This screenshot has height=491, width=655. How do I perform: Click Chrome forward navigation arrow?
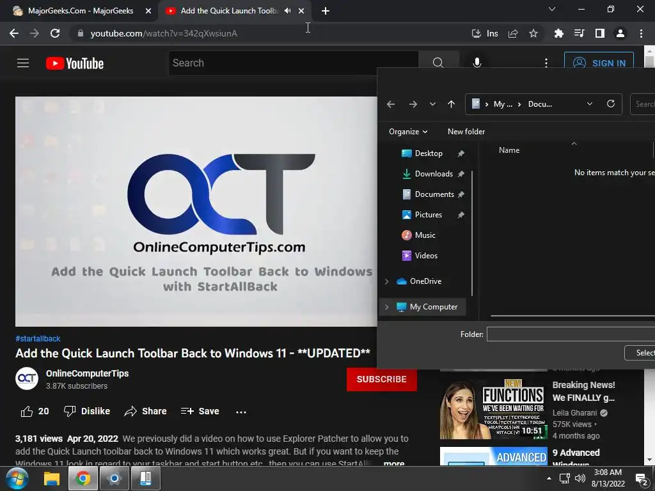click(35, 33)
